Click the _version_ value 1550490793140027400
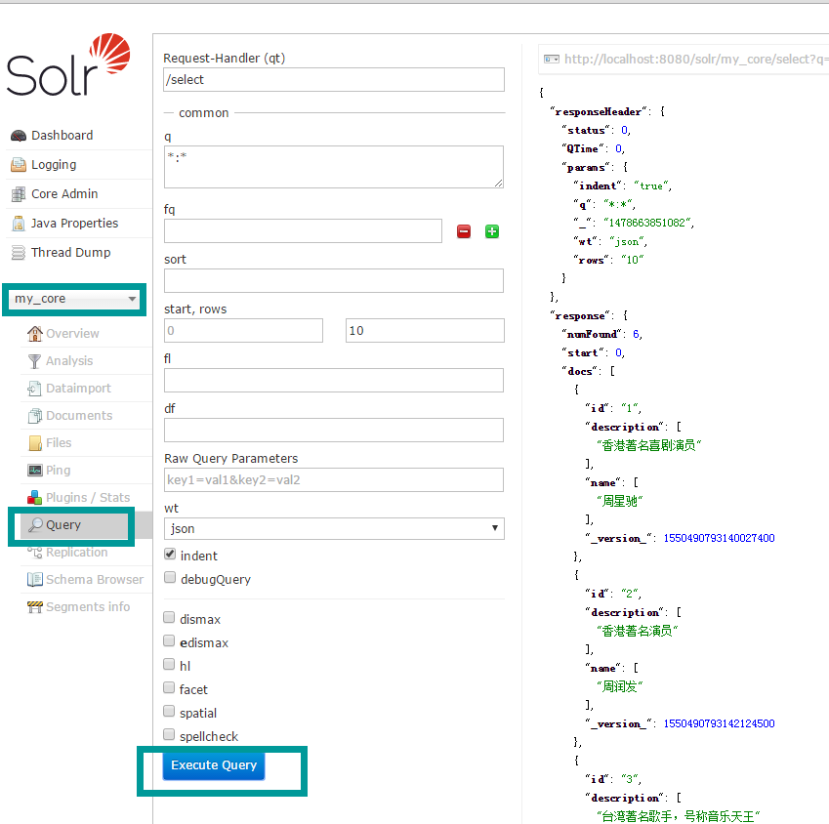The width and height of the screenshot is (829, 824). pyautogui.click(x=719, y=538)
